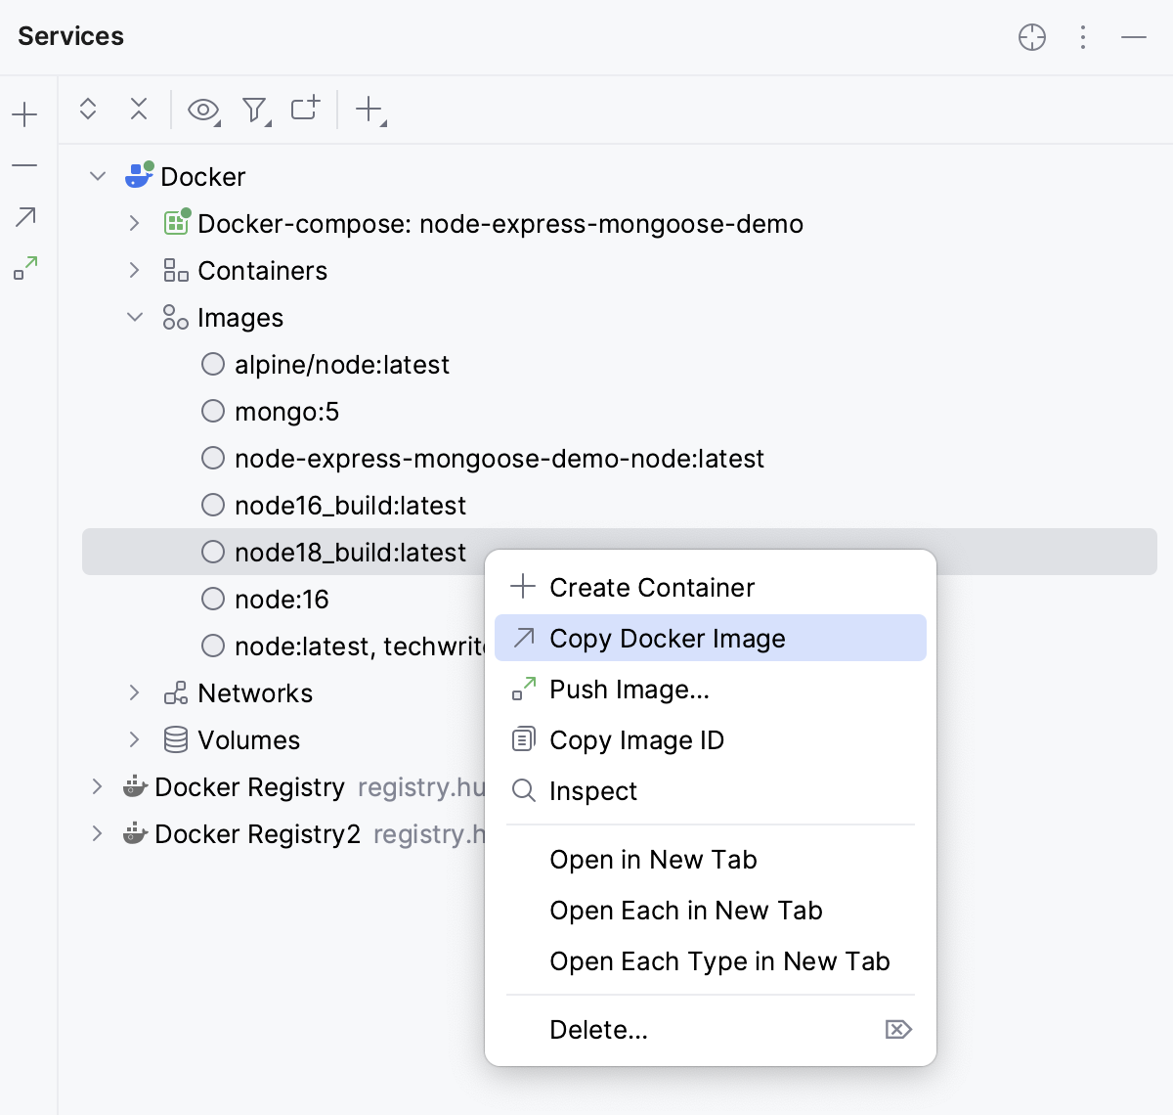Collapse the Images tree node
The width and height of the screenshot is (1173, 1115).
134,317
